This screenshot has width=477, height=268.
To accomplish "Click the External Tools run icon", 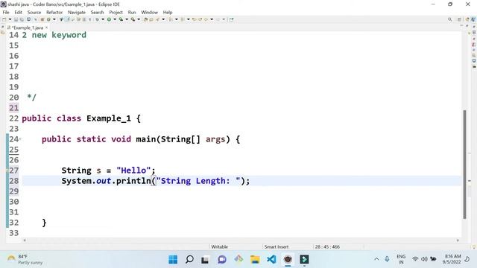I will click(133, 19).
